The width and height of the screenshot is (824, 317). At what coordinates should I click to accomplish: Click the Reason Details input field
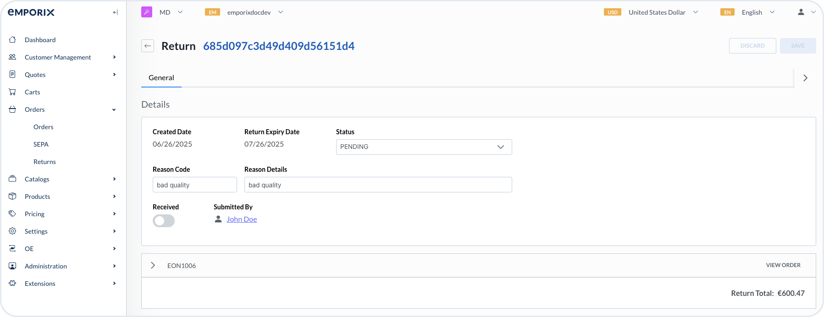(x=378, y=185)
